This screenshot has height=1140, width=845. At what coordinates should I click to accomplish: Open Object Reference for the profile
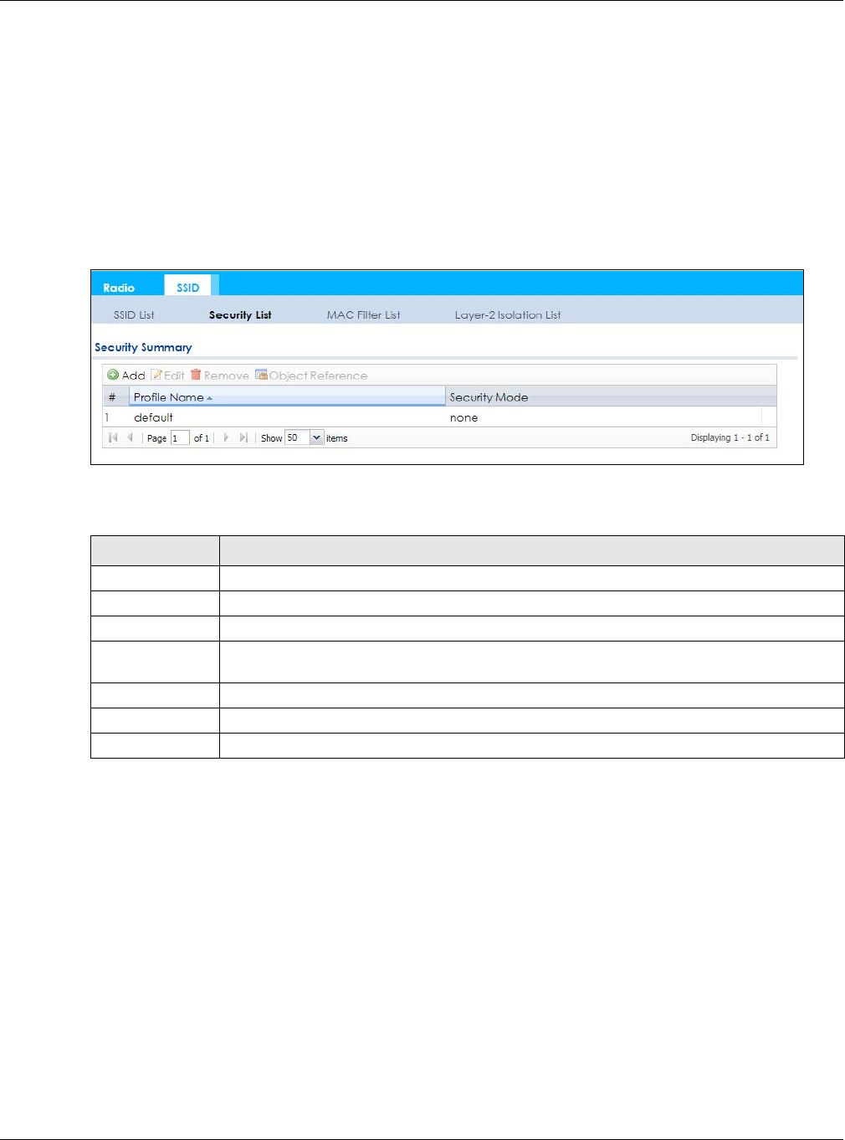pos(311,376)
